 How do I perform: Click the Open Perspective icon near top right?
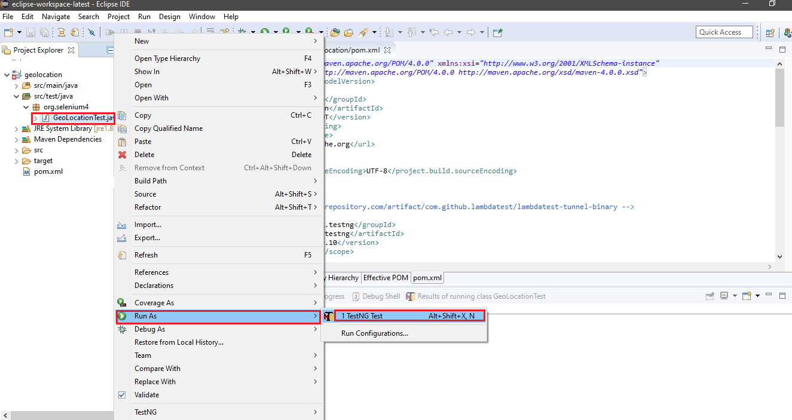(x=770, y=32)
